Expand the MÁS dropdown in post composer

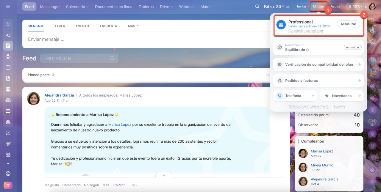133,26
